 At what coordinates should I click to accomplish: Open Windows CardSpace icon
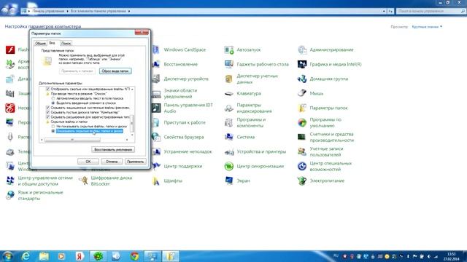[156, 49]
